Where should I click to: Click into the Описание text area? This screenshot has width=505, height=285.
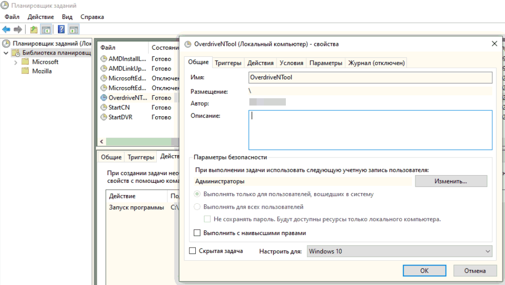point(370,130)
